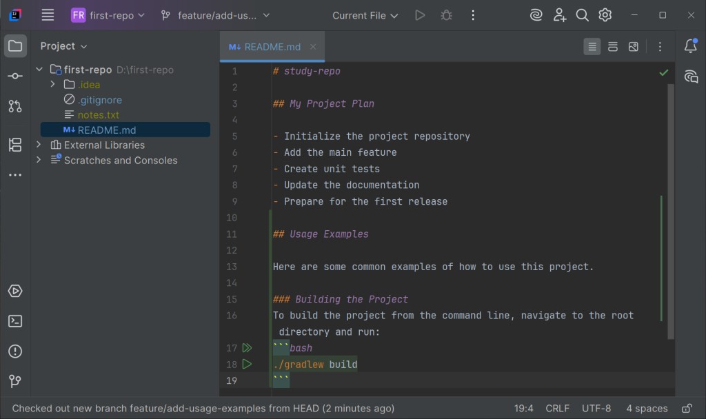This screenshot has height=419, width=706.
Task: Run all commands in bash block line 17
Action: (x=247, y=348)
